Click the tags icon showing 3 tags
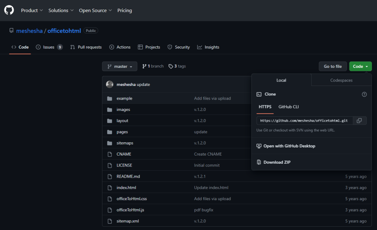 pyautogui.click(x=171, y=66)
